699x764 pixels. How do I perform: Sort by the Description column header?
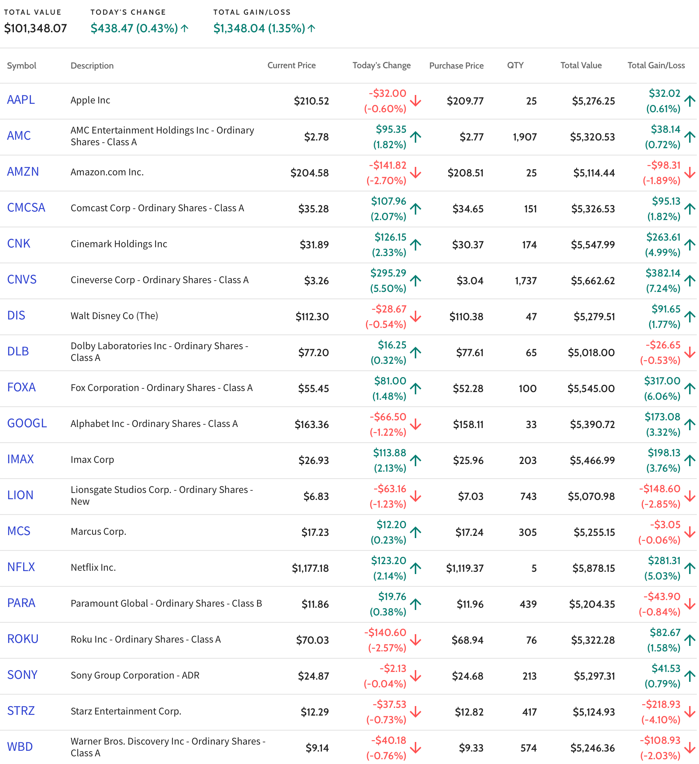point(92,66)
